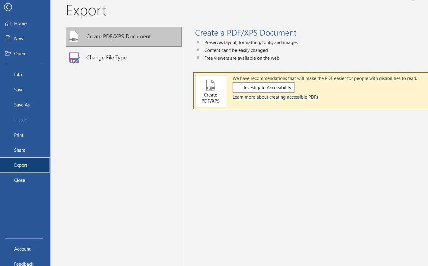Click the Change File Type icon
428x266 pixels.
(74, 58)
